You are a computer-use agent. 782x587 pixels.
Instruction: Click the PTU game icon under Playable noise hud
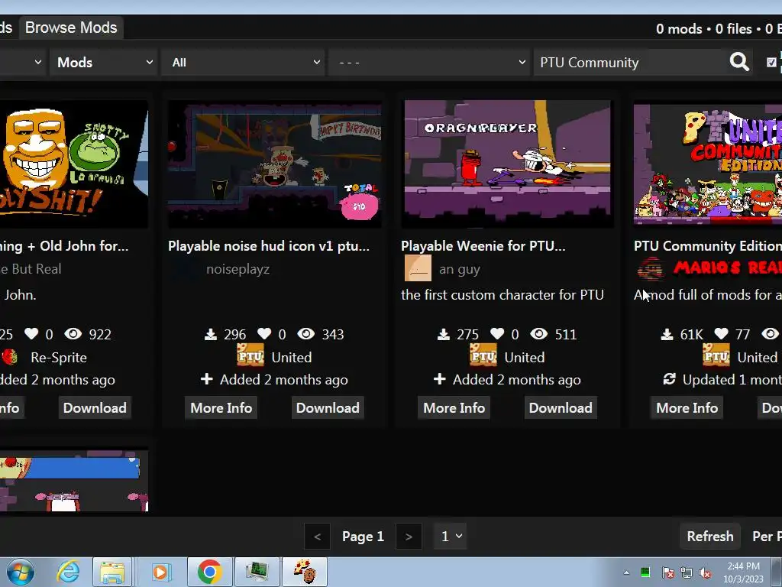(250, 355)
